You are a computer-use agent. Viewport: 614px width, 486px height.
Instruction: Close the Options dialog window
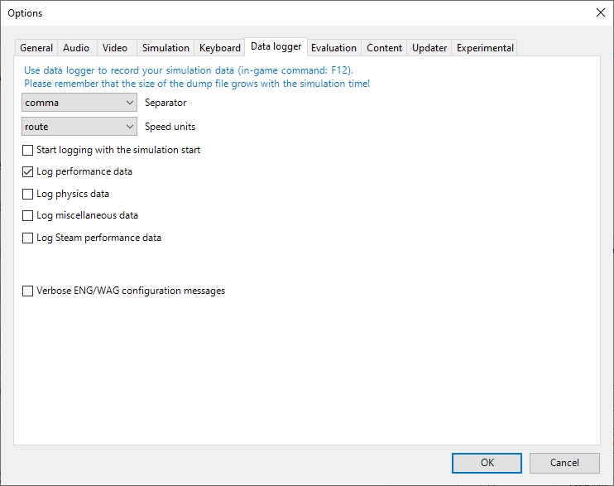pyautogui.click(x=601, y=12)
